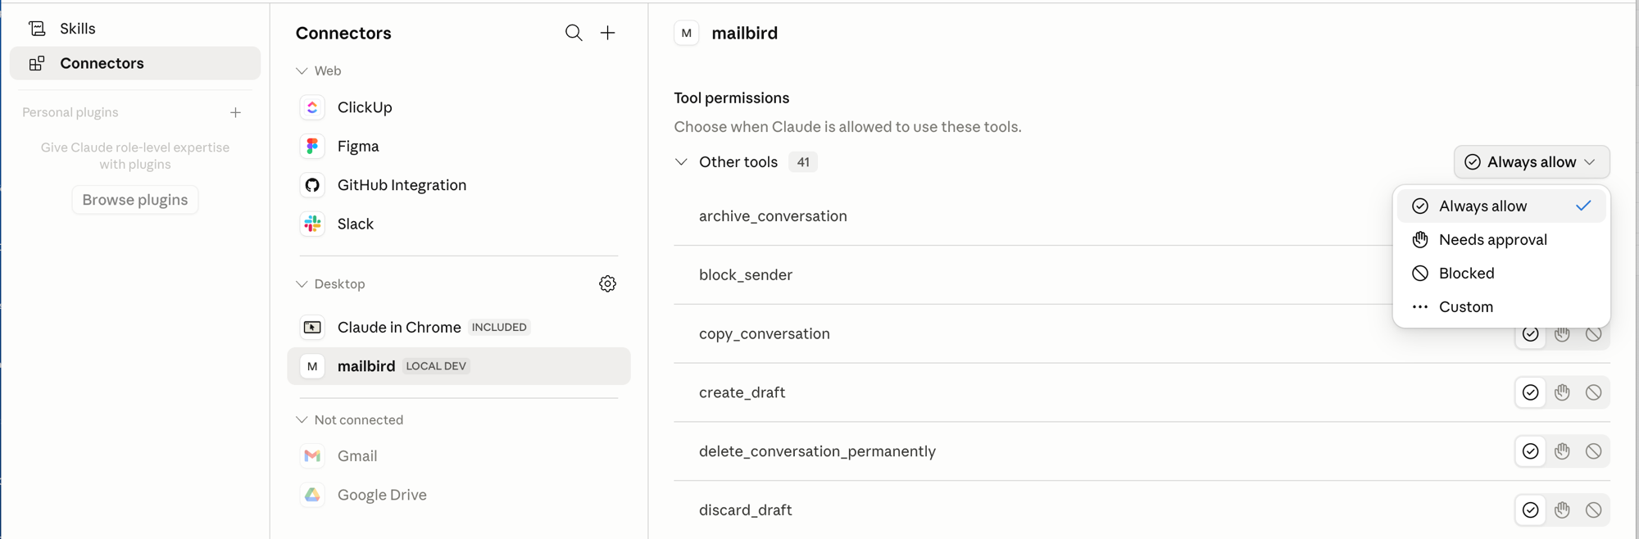Open the Slack connector icon
The image size is (1639, 539).
pyautogui.click(x=312, y=224)
